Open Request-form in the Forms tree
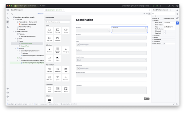This screenshot has width=185, height=113. (25, 46)
